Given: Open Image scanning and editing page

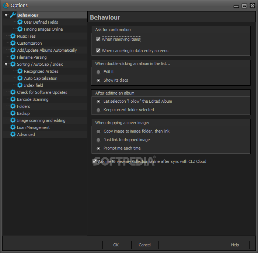Looking at the screenshot, I should tap(41, 120).
